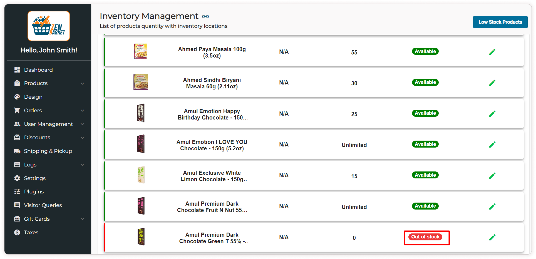Expand the Products submenu chevron
Image resolution: width=536 pixels, height=259 pixels.
pos(82,83)
